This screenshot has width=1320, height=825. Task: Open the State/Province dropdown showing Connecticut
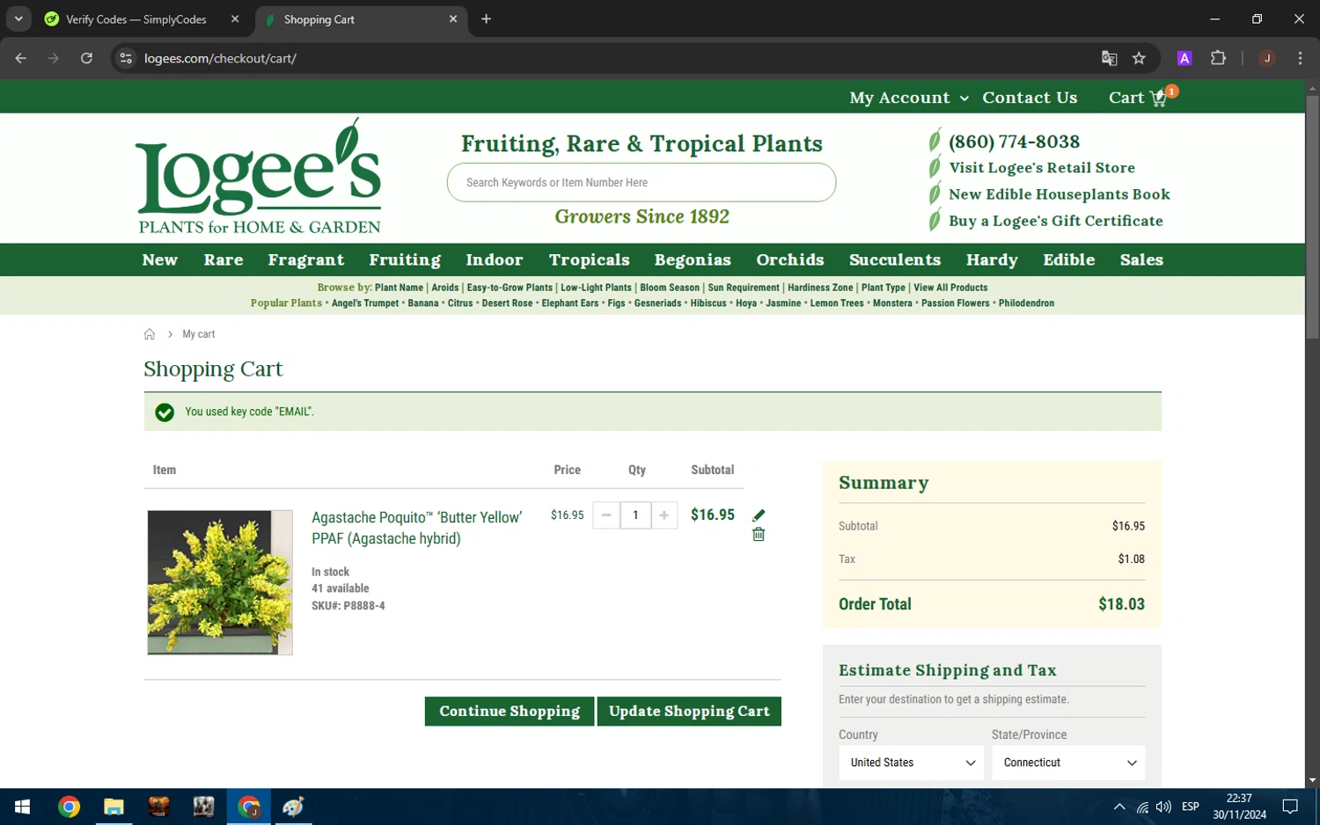point(1068,763)
